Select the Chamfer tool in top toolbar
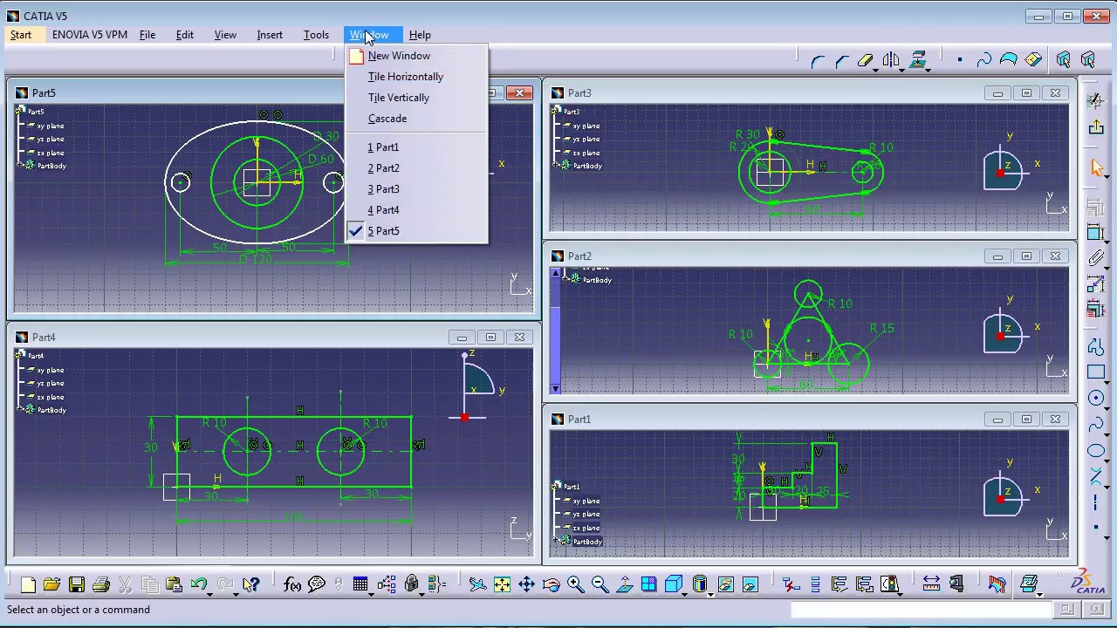This screenshot has width=1117, height=628. coord(842,60)
